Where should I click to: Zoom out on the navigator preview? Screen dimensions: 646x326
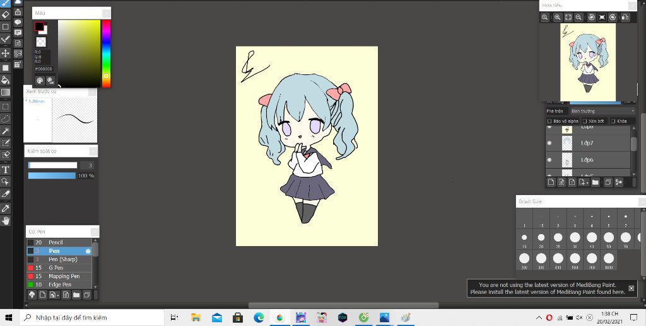578,17
